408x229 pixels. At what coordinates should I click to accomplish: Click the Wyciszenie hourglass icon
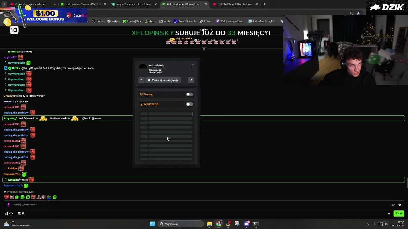pos(141,104)
